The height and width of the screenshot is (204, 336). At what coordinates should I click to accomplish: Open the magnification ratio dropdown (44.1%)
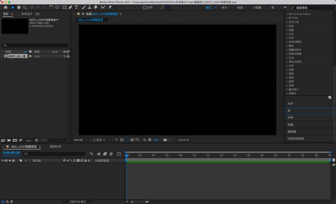pos(80,140)
